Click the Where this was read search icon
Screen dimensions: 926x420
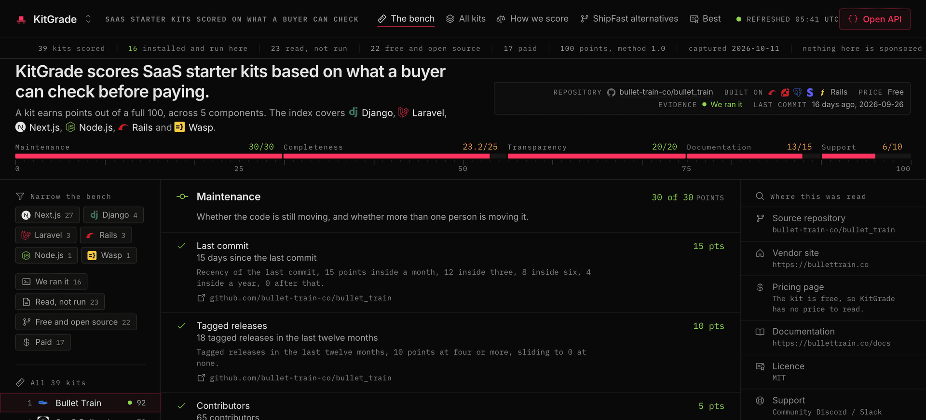tap(760, 196)
